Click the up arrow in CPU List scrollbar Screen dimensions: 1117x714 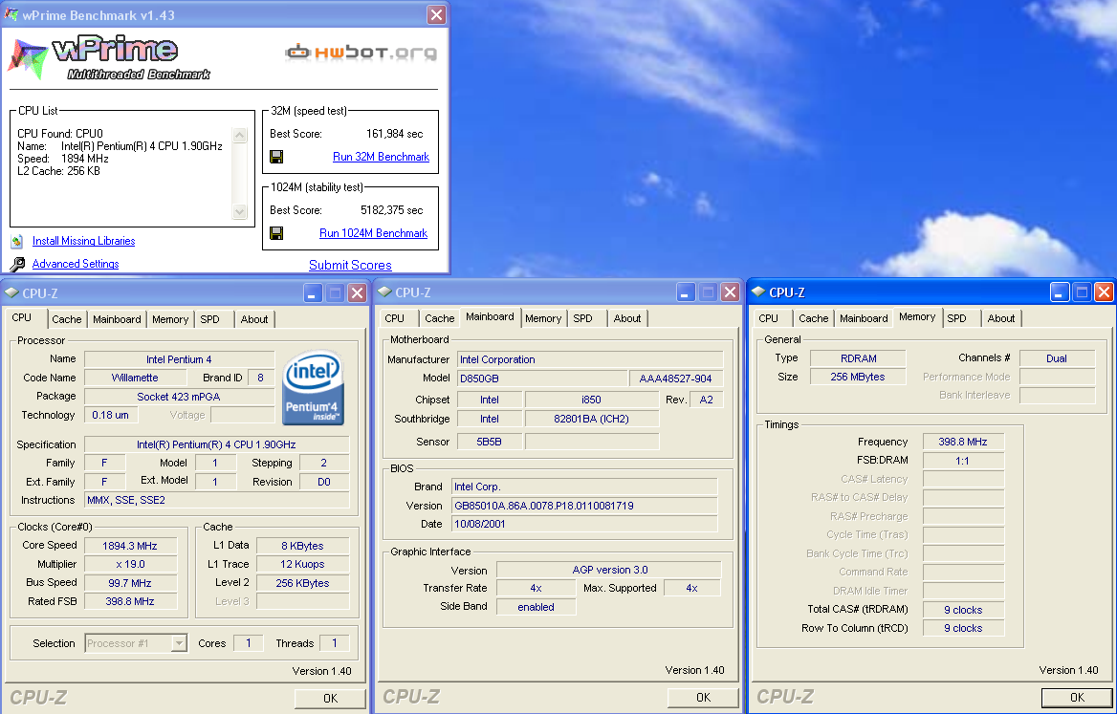239,136
